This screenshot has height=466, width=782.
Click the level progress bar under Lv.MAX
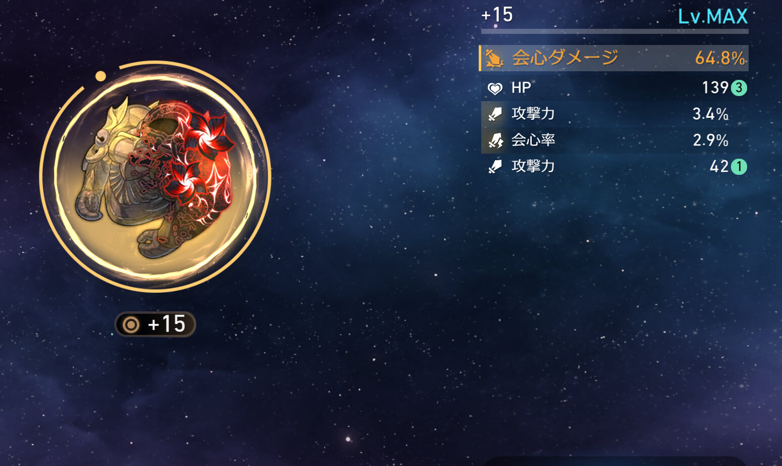[615, 31]
